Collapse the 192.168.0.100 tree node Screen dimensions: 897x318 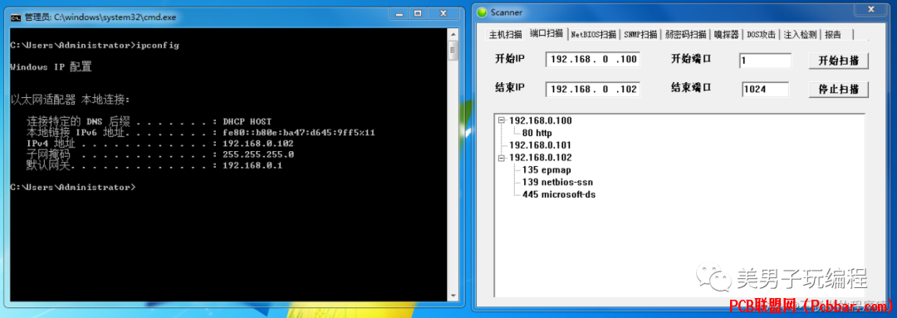(502, 120)
